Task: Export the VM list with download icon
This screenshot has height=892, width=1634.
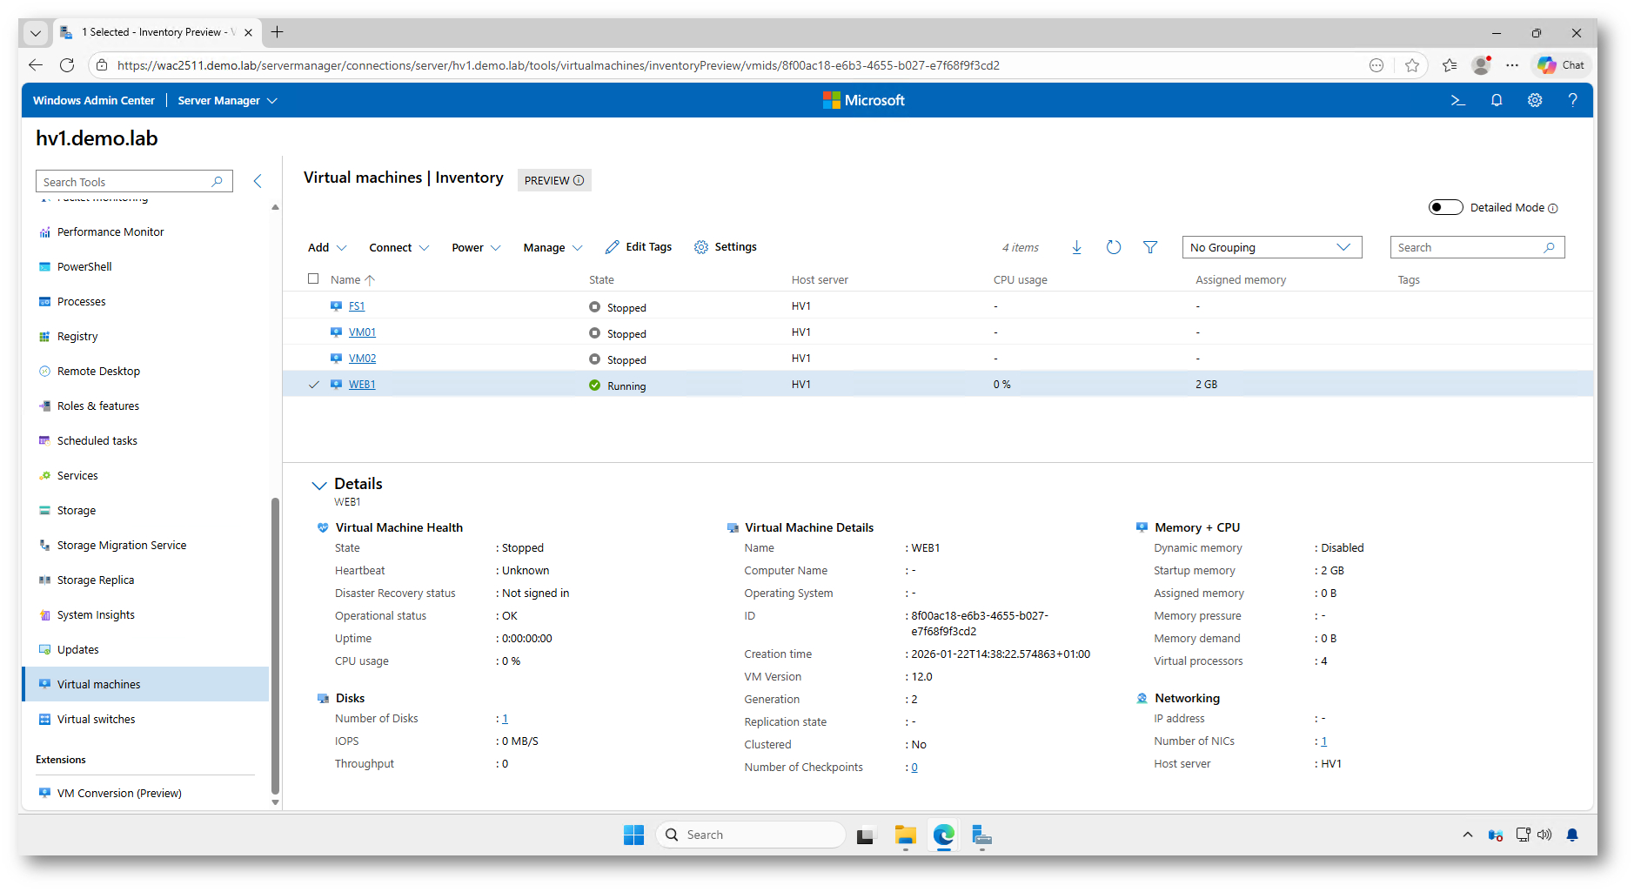Action: [x=1076, y=248]
